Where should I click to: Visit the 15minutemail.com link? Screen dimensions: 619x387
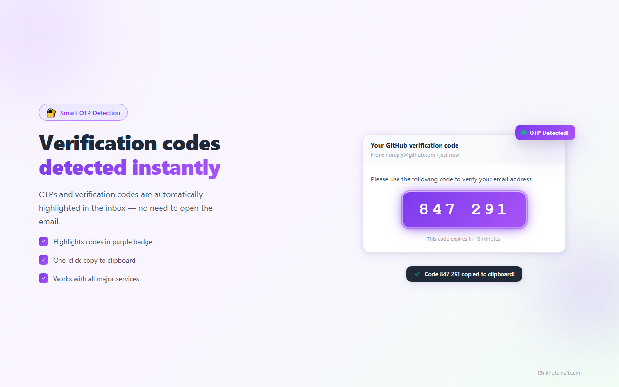point(558,373)
